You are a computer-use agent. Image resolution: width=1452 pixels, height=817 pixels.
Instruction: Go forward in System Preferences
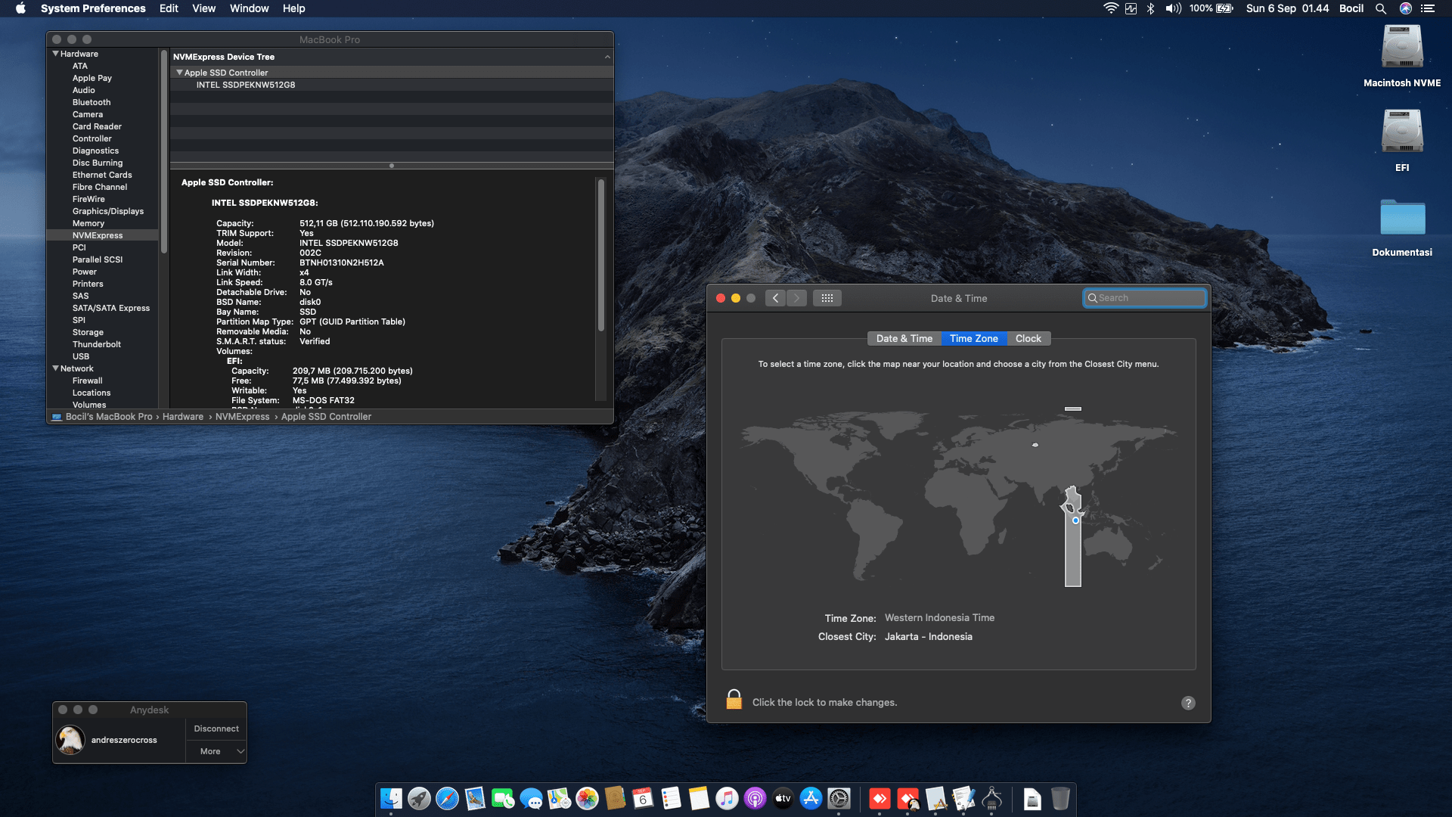(x=796, y=298)
